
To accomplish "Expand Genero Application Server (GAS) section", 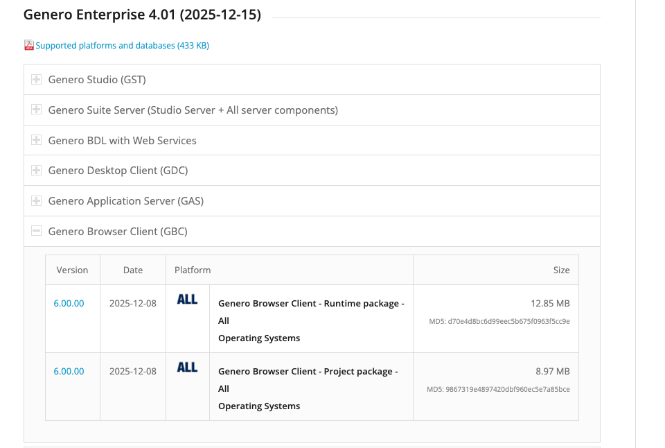I will click(x=125, y=201).
